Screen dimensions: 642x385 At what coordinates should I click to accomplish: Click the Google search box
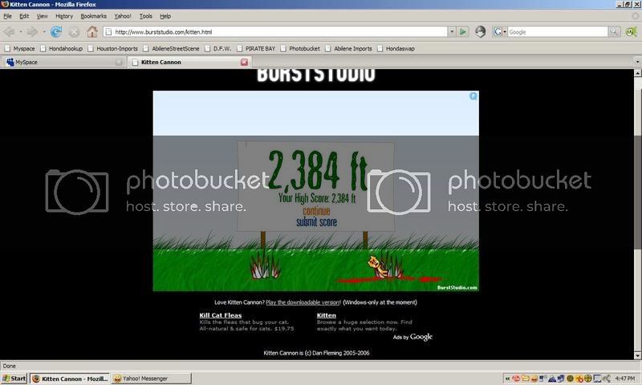pos(558,31)
